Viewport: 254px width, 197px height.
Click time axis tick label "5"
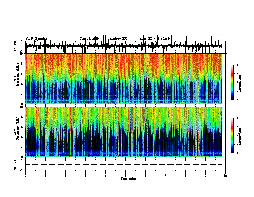click(125, 176)
